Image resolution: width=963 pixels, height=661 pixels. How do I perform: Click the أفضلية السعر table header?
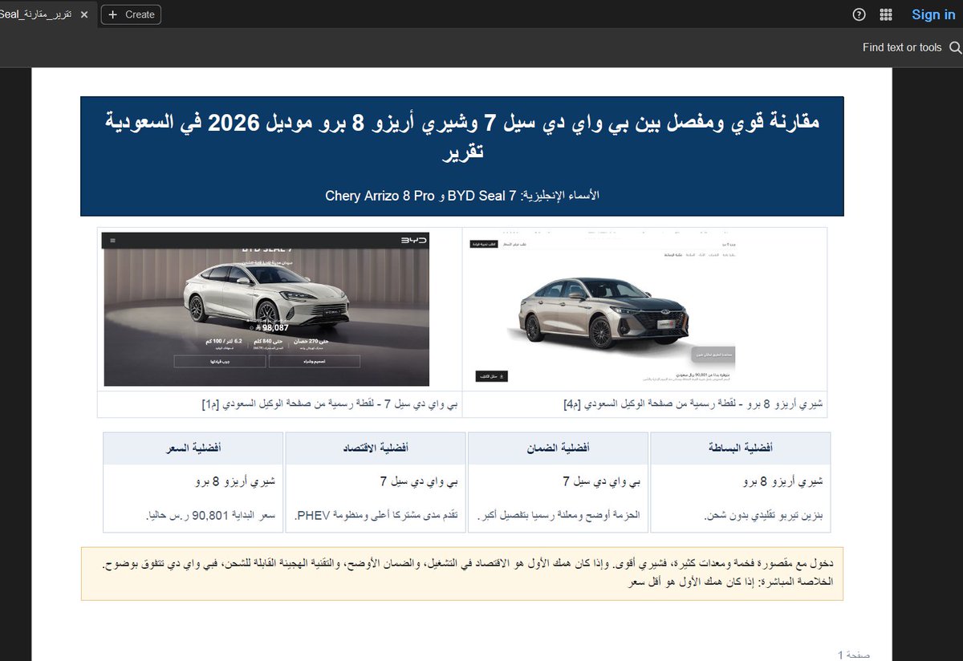tap(193, 448)
